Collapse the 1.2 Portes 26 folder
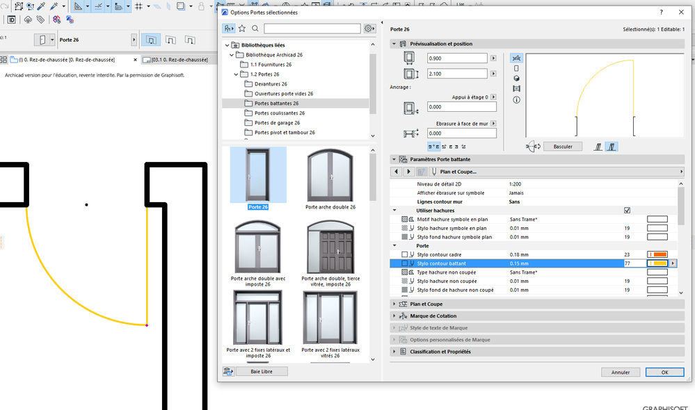695x410 pixels. coord(236,74)
